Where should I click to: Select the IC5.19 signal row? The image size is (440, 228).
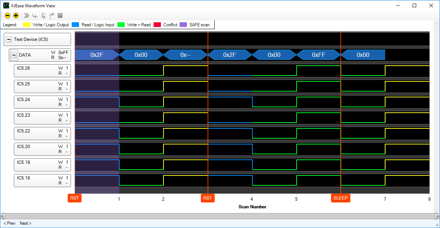pos(42,165)
